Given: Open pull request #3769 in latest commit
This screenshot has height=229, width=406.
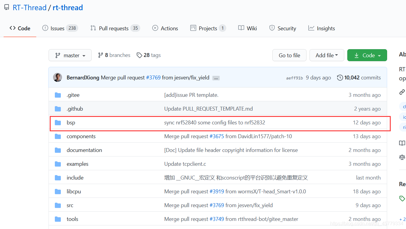Looking at the screenshot, I should coord(153,78).
